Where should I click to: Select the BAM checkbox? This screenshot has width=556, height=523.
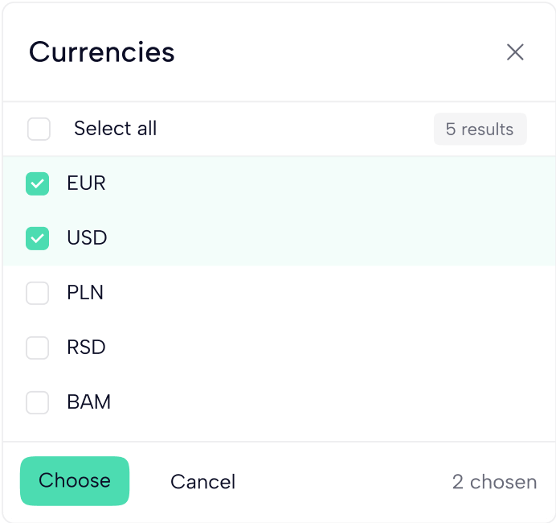click(38, 403)
